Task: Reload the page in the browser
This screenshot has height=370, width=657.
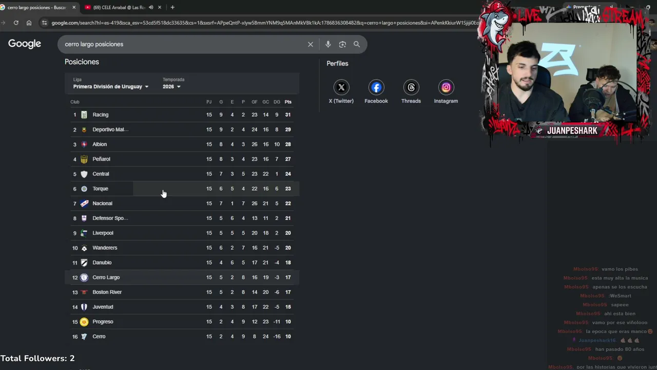Action: coord(16,23)
